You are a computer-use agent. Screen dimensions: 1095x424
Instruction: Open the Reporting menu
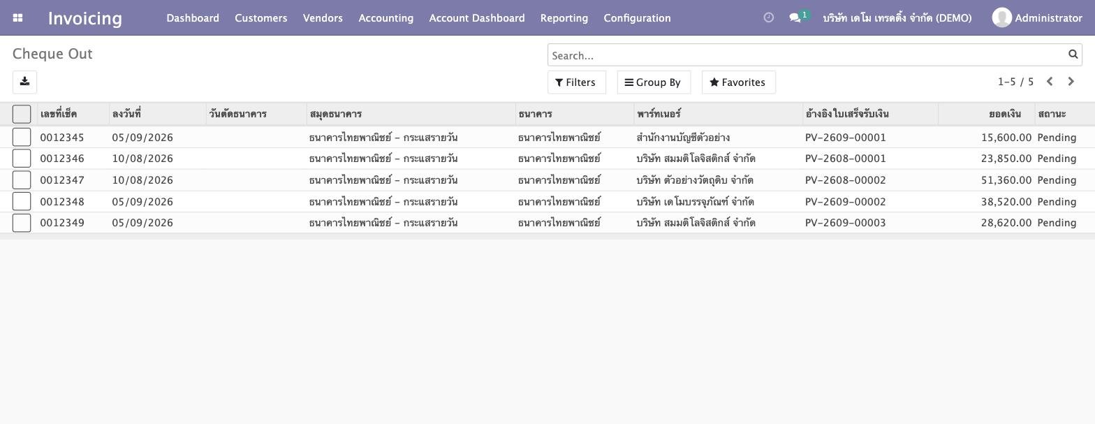[x=564, y=18]
